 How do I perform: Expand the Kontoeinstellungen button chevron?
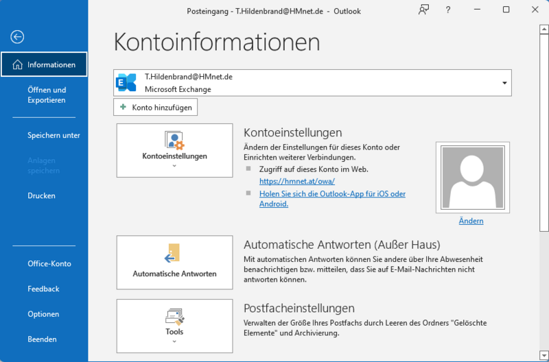pos(174,166)
